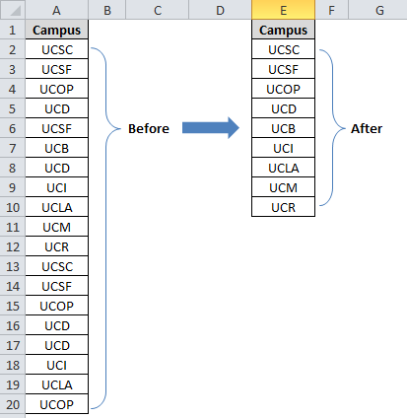Click the After text label
The image size is (407, 418).
point(367,128)
